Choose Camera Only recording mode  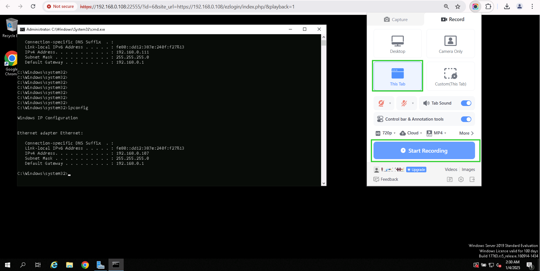(450, 44)
